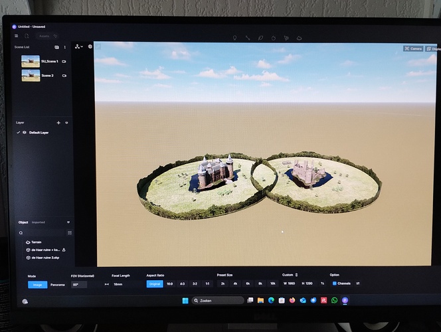Open the view mode dropdown with arrow
This screenshot has height=332, width=441.
pyautogui.click(x=79, y=46)
